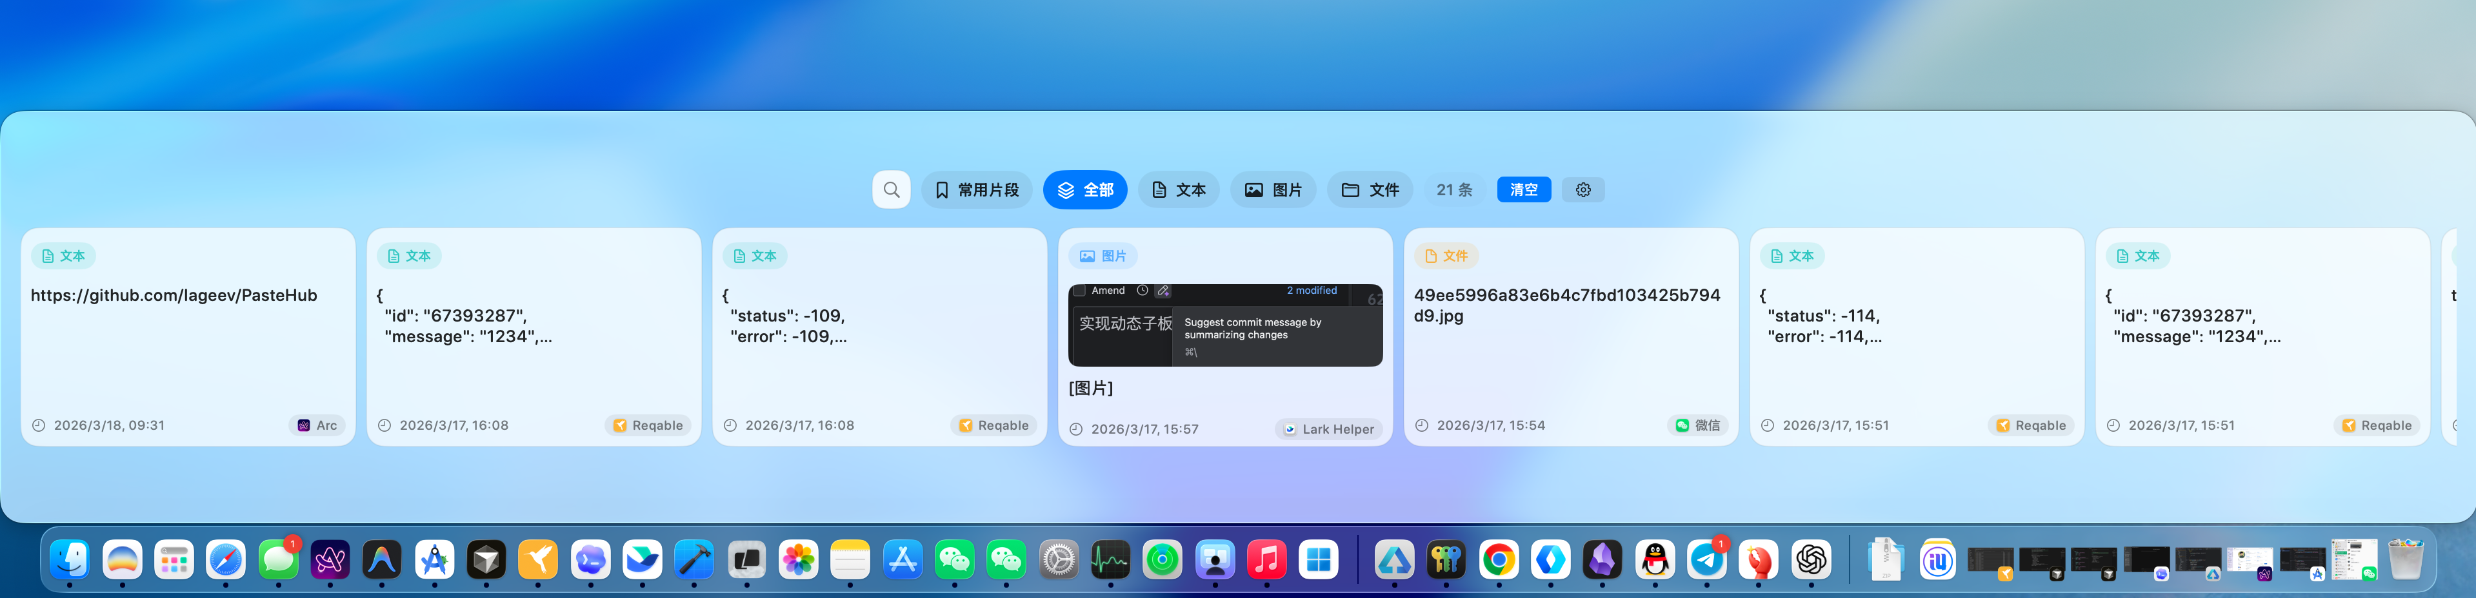Click the commit message screenshot thumbnail
The image size is (2476, 598).
(1224, 325)
